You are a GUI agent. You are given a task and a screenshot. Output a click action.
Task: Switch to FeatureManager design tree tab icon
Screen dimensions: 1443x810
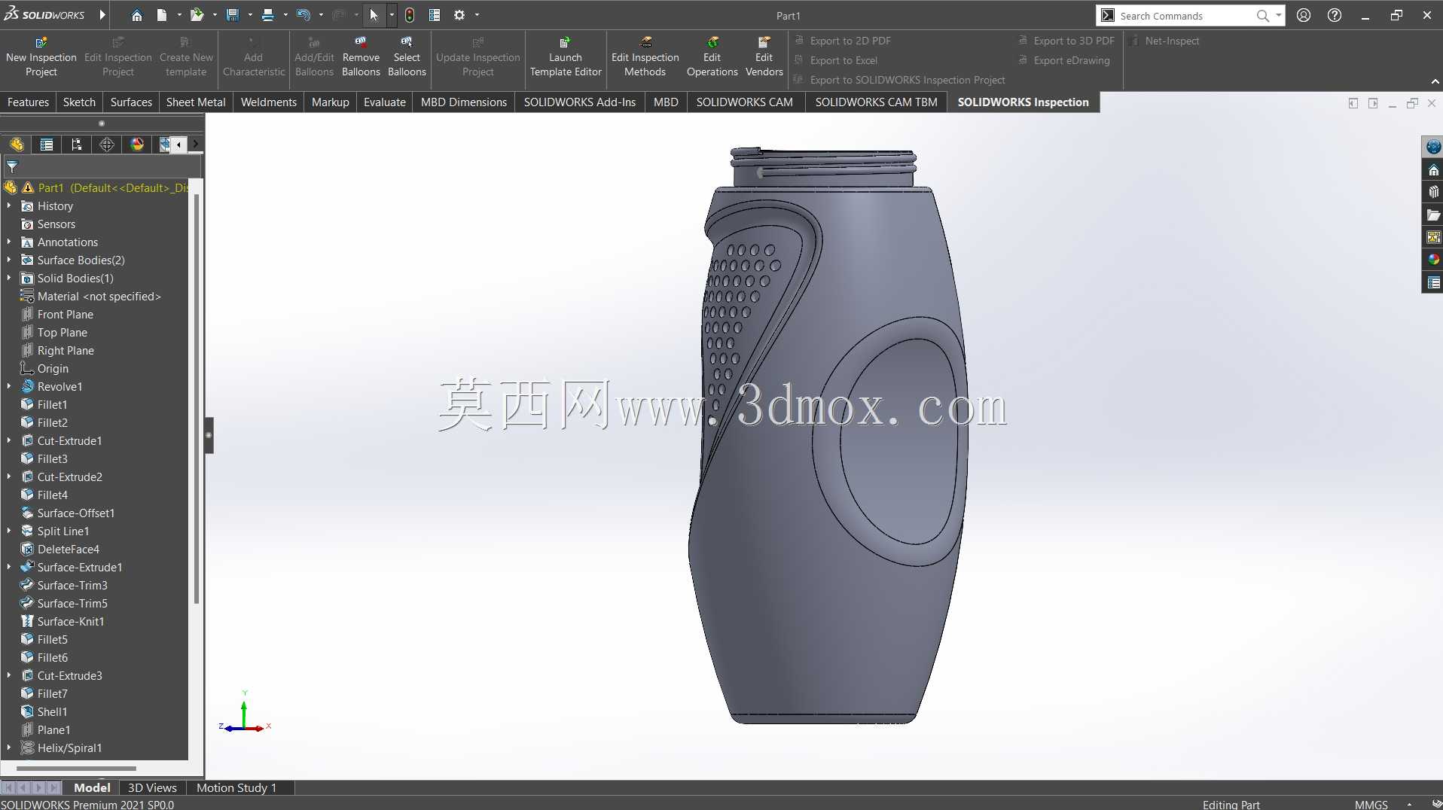[17, 145]
